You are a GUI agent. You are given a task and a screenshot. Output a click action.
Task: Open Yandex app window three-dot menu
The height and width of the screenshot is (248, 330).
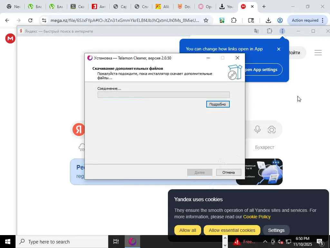coord(282,31)
